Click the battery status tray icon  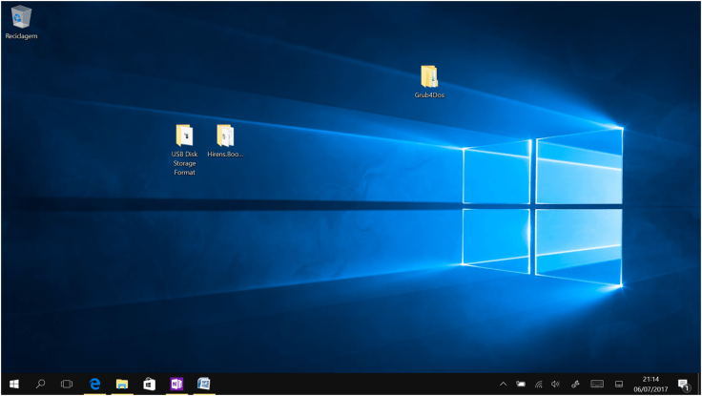click(521, 385)
